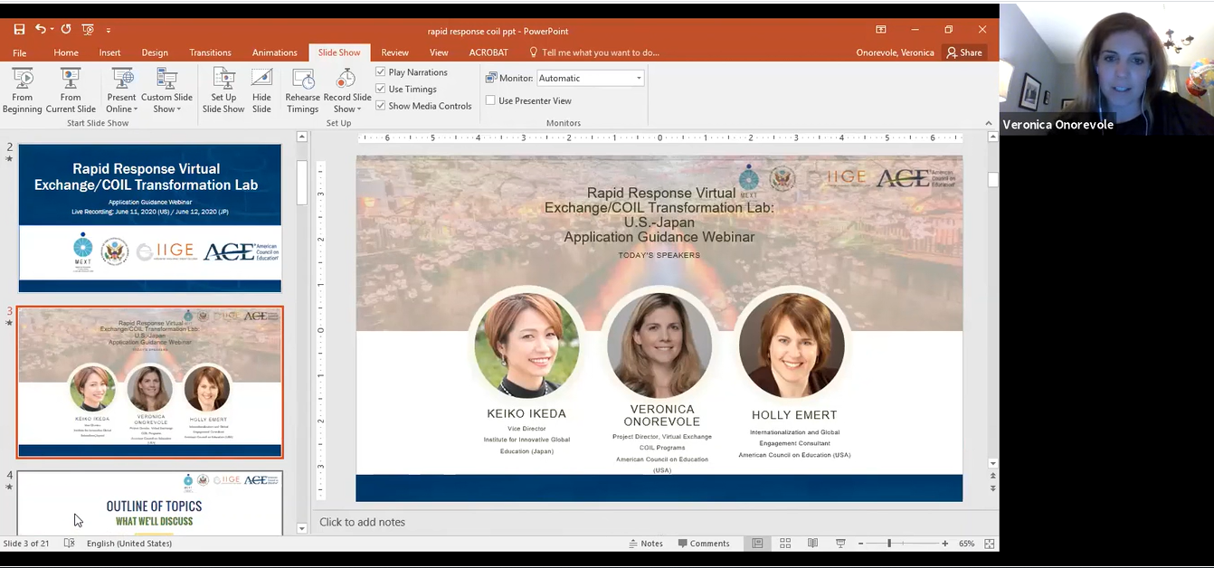Switch to the Home tab
Viewport: 1214px width, 568px height.
pyautogui.click(x=66, y=52)
